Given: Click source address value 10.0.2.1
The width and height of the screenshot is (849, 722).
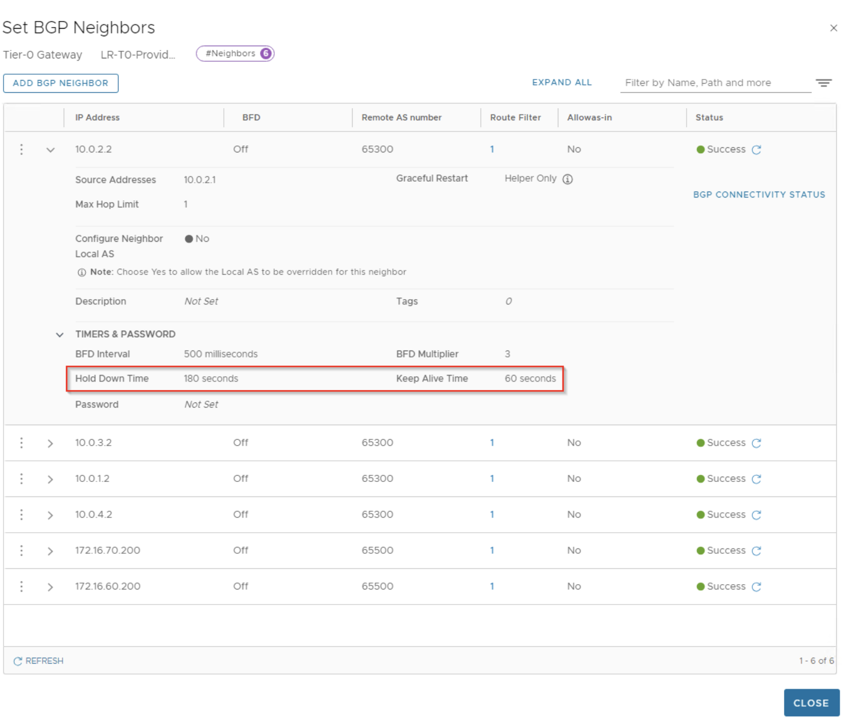Looking at the screenshot, I should coord(199,180).
